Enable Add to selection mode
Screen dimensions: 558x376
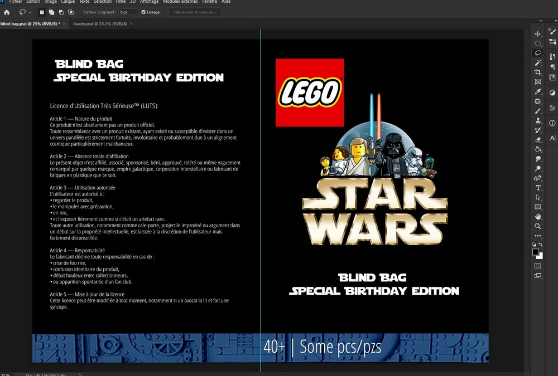tap(51, 12)
